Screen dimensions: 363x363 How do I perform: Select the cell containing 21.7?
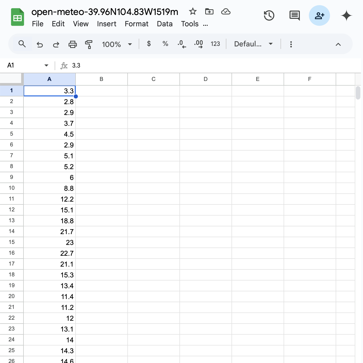pyautogui.click(x=49, y=232)
